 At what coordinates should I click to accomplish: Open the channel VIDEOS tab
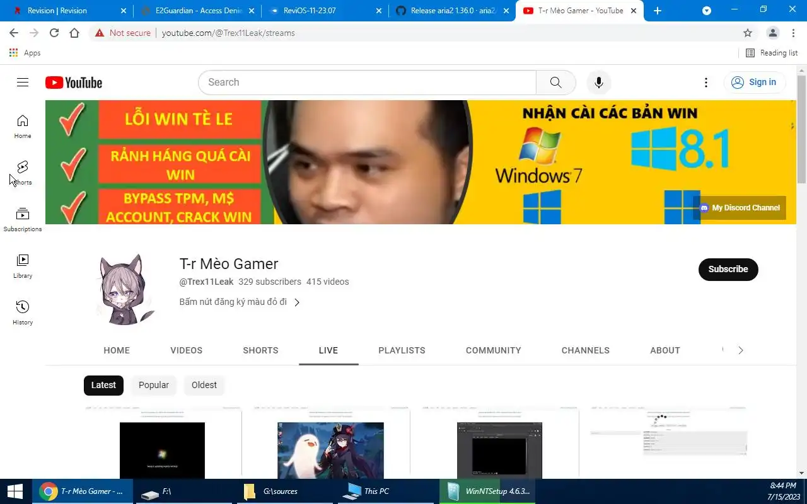[187, 350]
